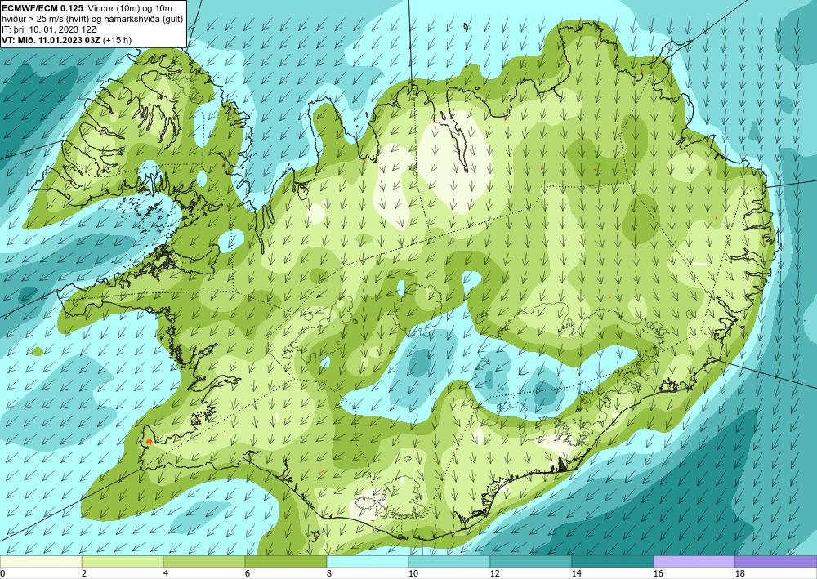Screen dimensions: 817x579
Task: Click the legend scale label '8'
Action: tap(330, 574)
